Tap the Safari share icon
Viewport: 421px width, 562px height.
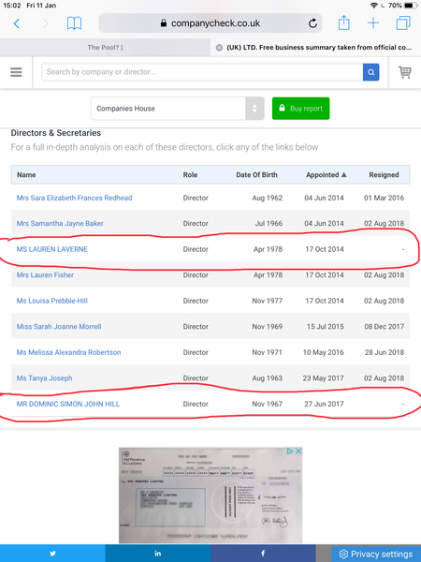point(343,22)
